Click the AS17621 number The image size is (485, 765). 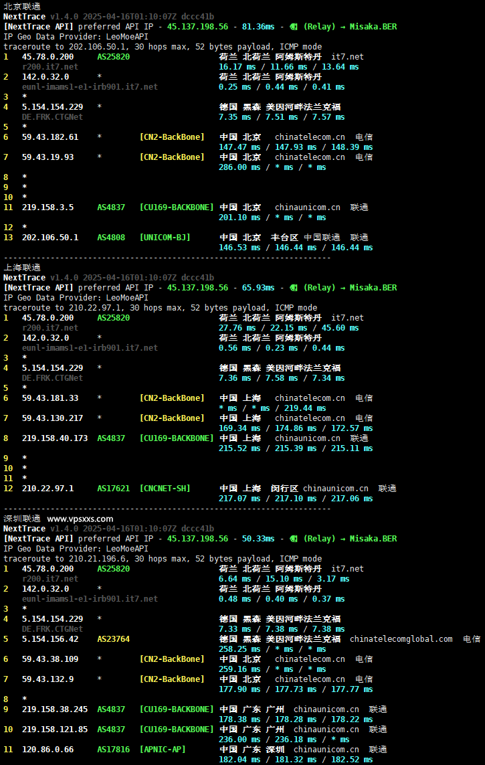[x=114, y=489]
